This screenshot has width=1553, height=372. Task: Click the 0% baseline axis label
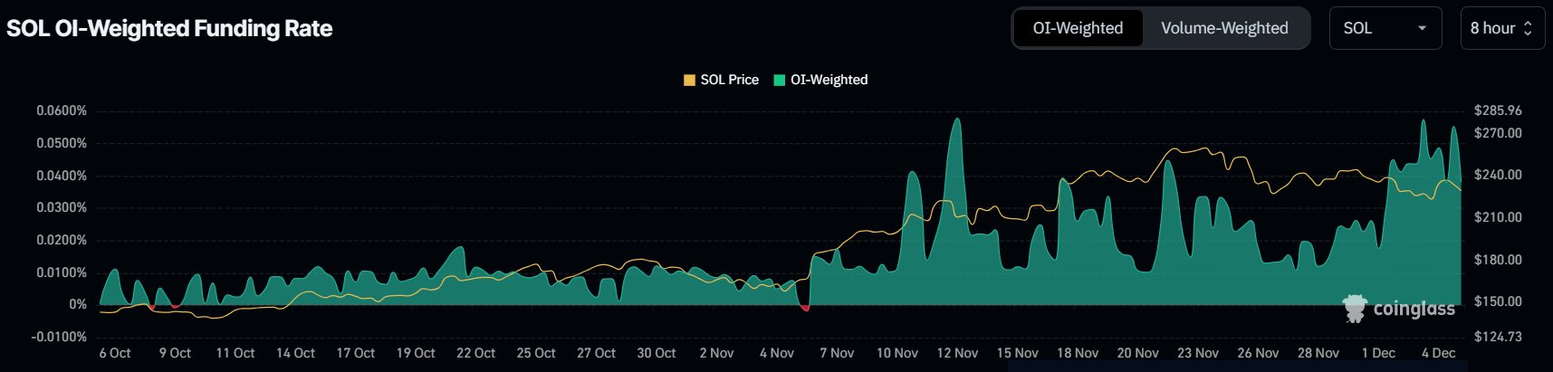coord(78,304)
